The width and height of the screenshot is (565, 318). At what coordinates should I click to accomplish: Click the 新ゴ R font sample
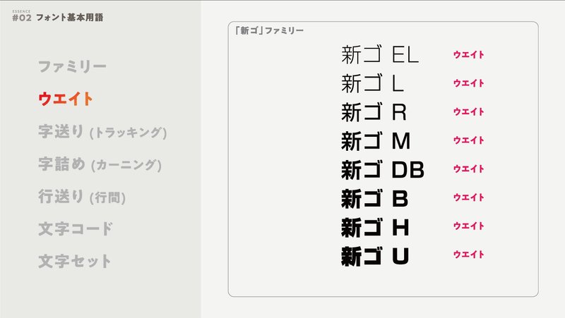[x=374, y=112]
